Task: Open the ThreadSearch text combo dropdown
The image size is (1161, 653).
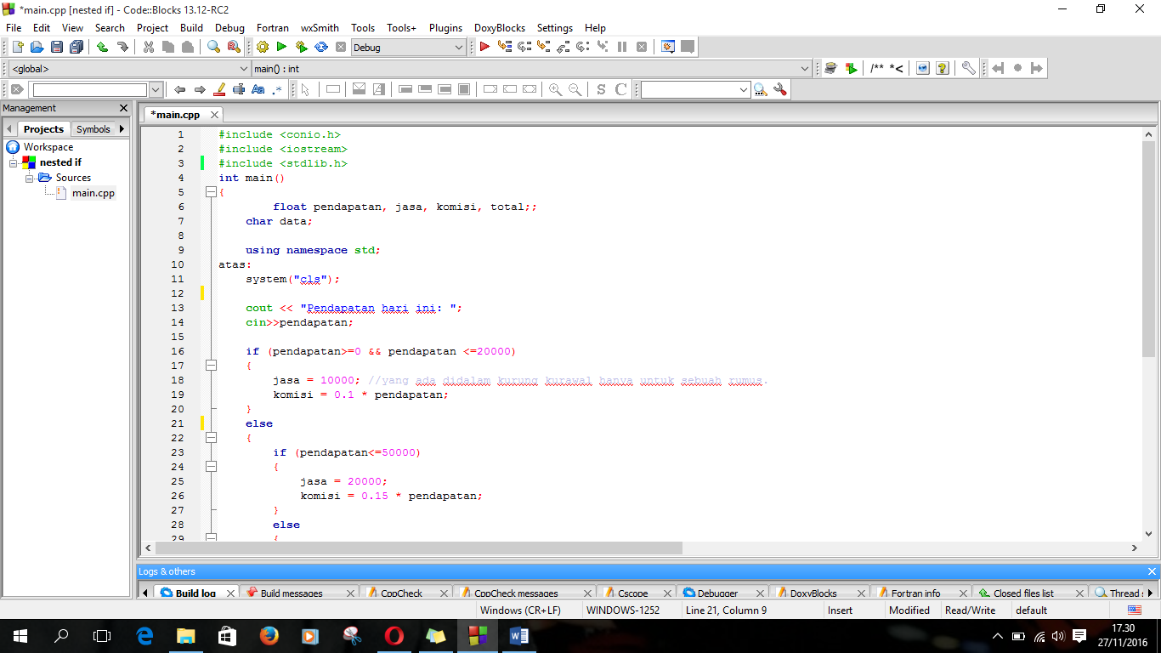Action: point(744,89)
